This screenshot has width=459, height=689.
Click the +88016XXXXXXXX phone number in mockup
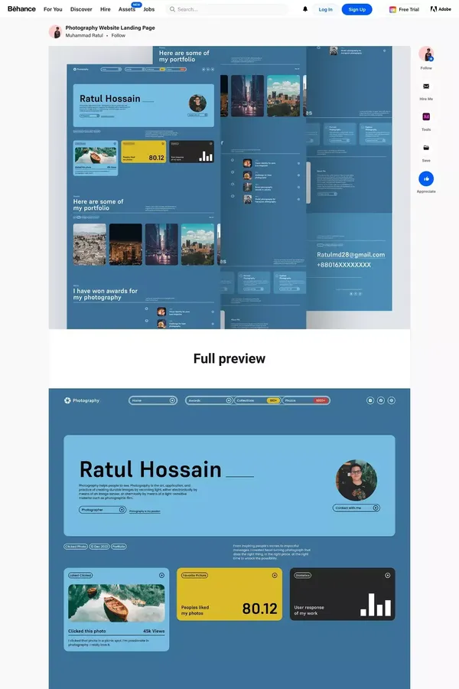[344, 265]
